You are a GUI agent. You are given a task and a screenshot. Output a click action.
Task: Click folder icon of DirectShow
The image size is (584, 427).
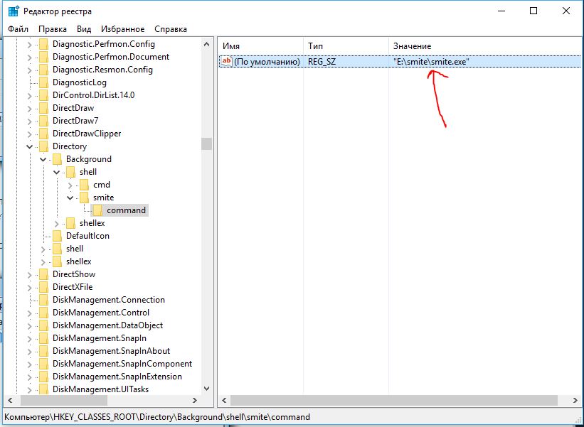click(44, 274)
